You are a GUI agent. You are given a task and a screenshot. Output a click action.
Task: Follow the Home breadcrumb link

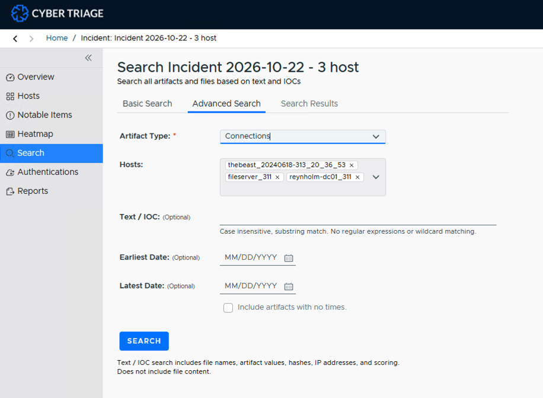57,38
